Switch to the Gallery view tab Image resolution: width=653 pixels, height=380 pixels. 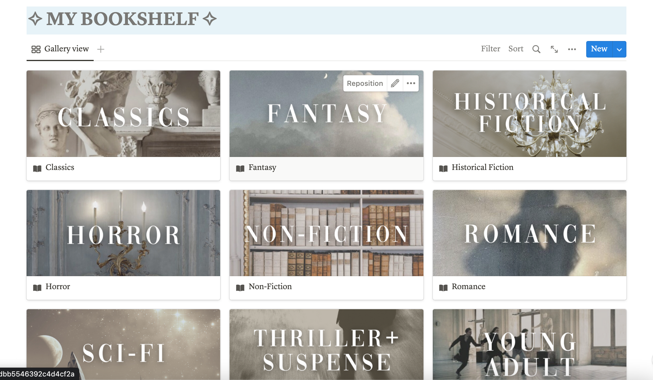tap(60, 49)
